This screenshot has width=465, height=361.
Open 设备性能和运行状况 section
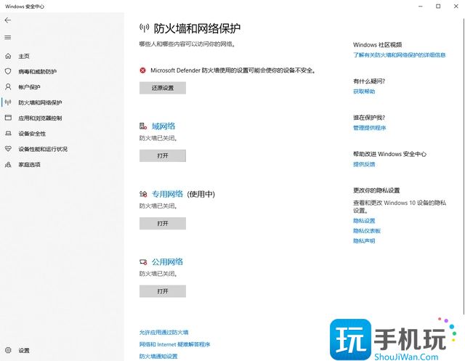(x=43, y=149)
